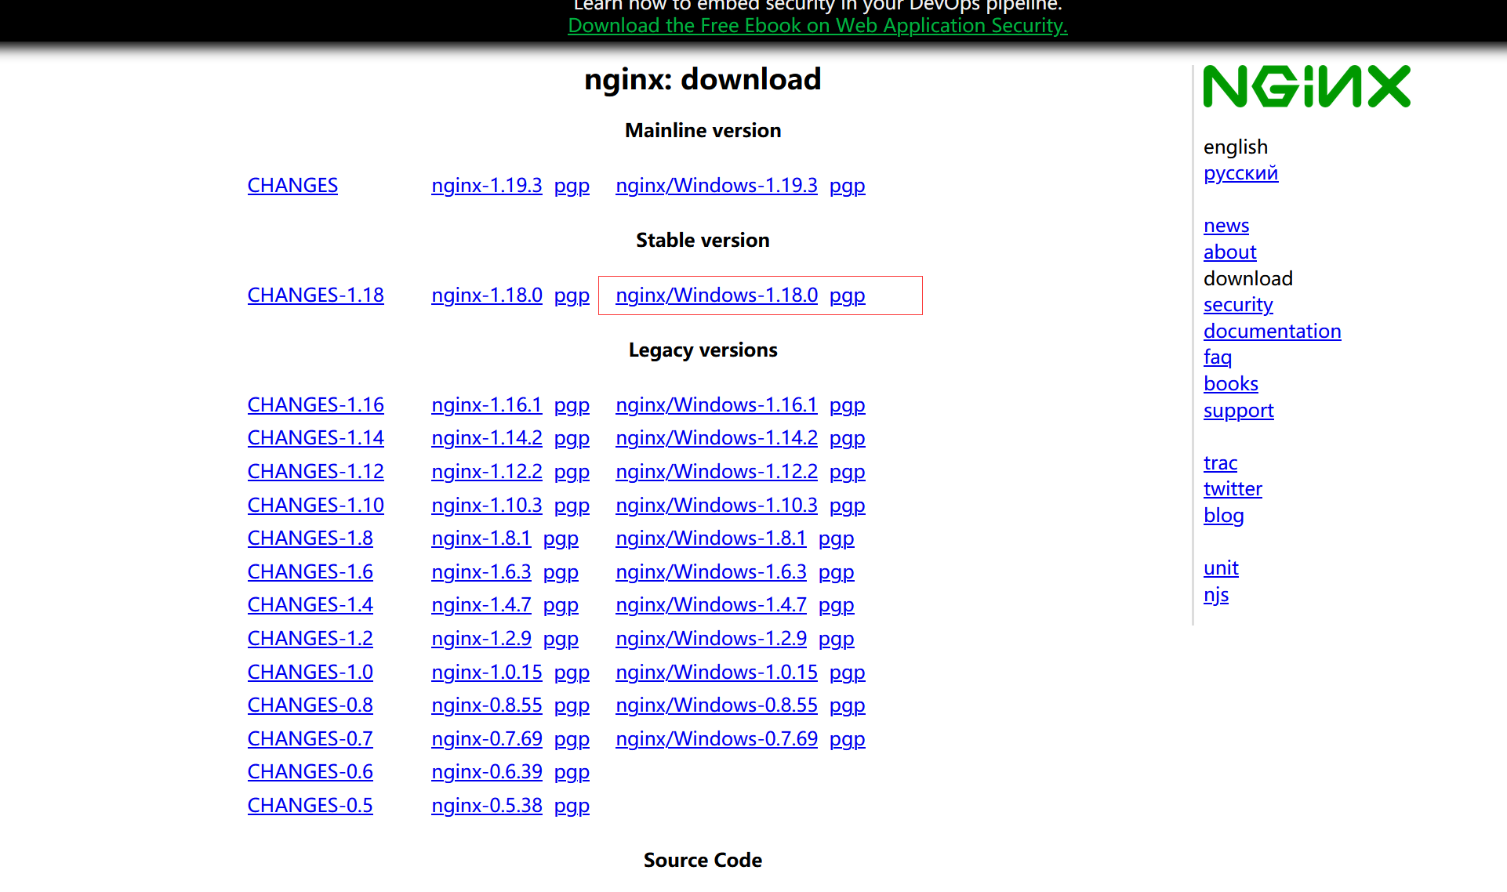
Task: Go to the njs project page
Action: point(1215,595)
